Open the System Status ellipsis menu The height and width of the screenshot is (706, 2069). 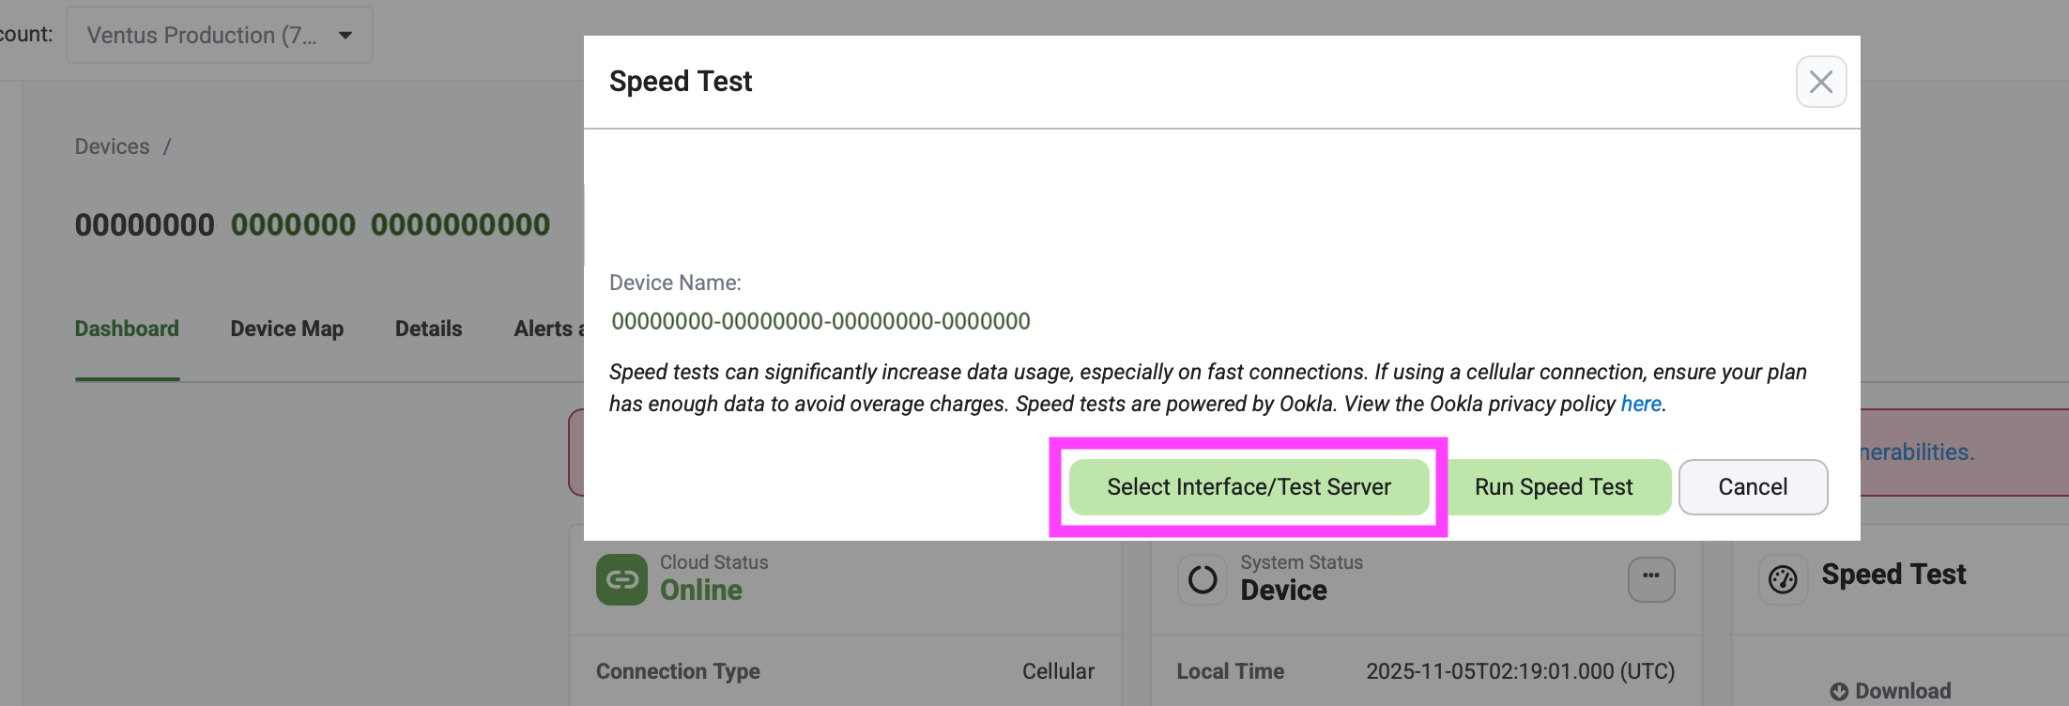(x=1650, y=577)
